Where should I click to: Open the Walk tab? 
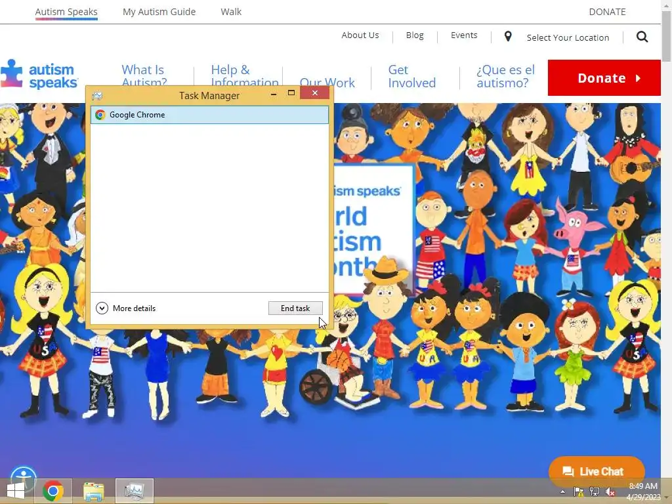[x=231, y=12]
